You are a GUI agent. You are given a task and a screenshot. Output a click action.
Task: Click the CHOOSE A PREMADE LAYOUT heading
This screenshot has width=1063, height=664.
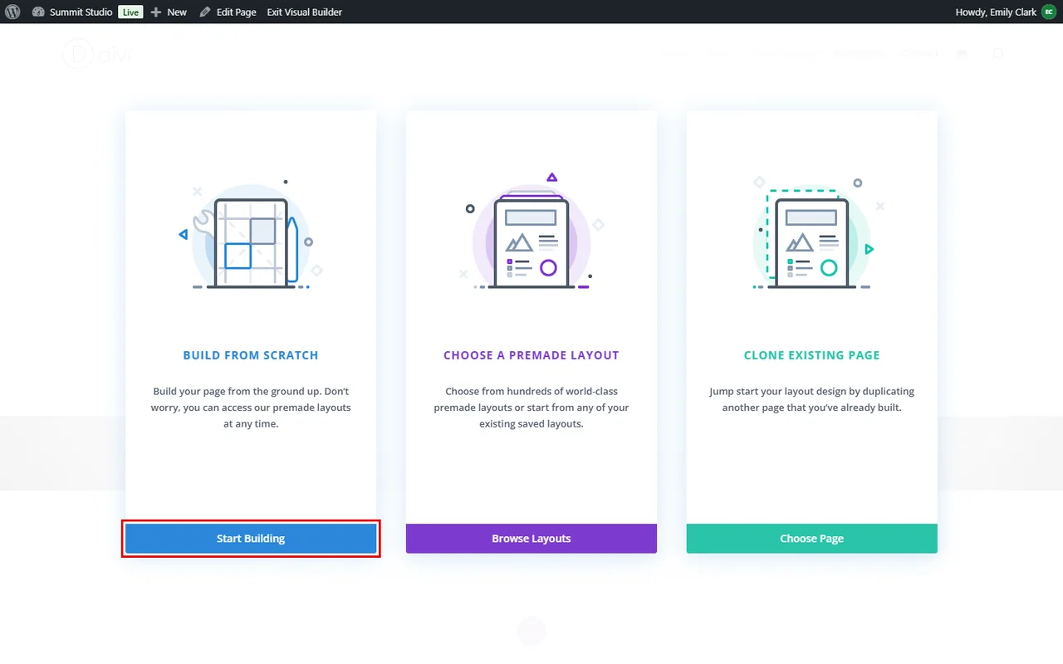click(531, 355)
